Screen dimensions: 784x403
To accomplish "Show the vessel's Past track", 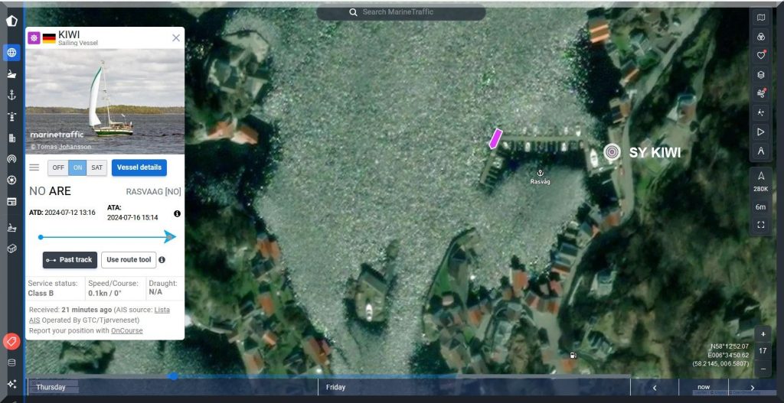I will click(70, 260).
